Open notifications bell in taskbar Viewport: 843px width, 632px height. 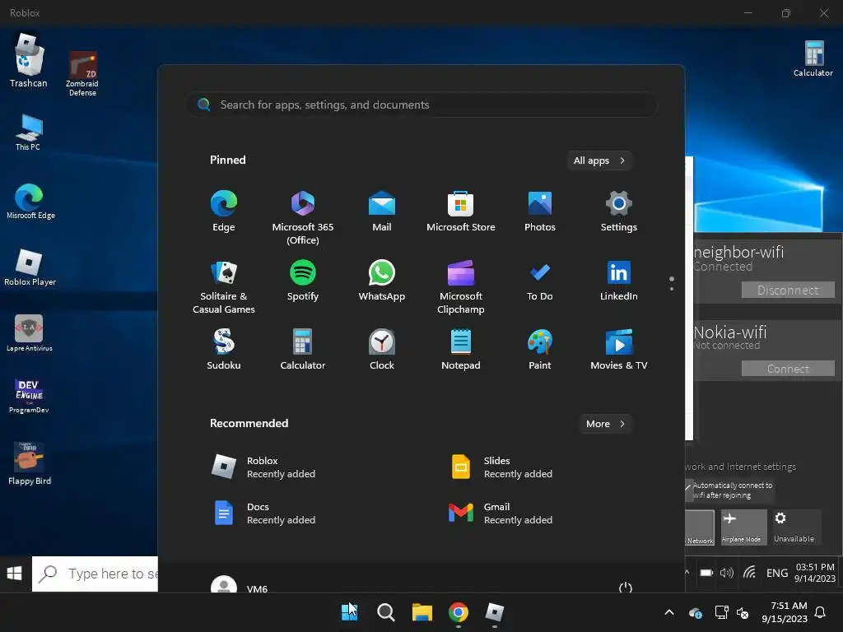(821, 612)
